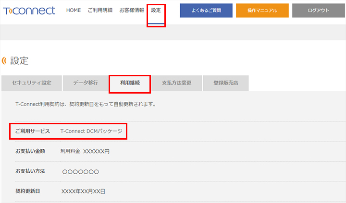Click the XXXX年XX月XX日 date value
This screenshot has height=203, width=346.
pos(83,191)
